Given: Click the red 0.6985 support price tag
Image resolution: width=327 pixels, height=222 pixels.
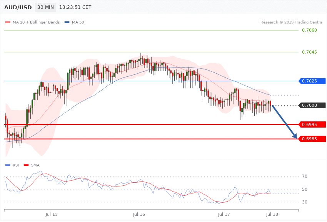Looking at the screenshot, I should [x=312, y=139].
